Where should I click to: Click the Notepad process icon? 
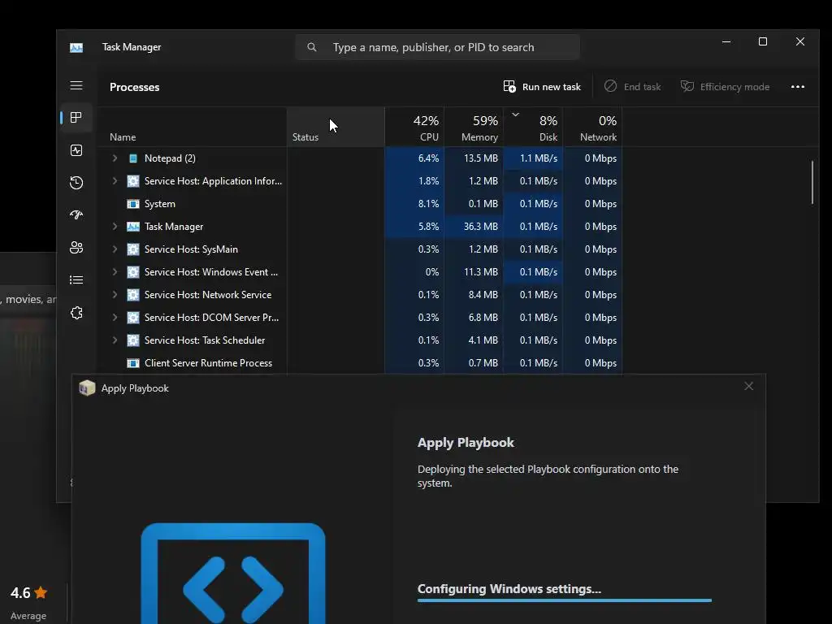133,158
